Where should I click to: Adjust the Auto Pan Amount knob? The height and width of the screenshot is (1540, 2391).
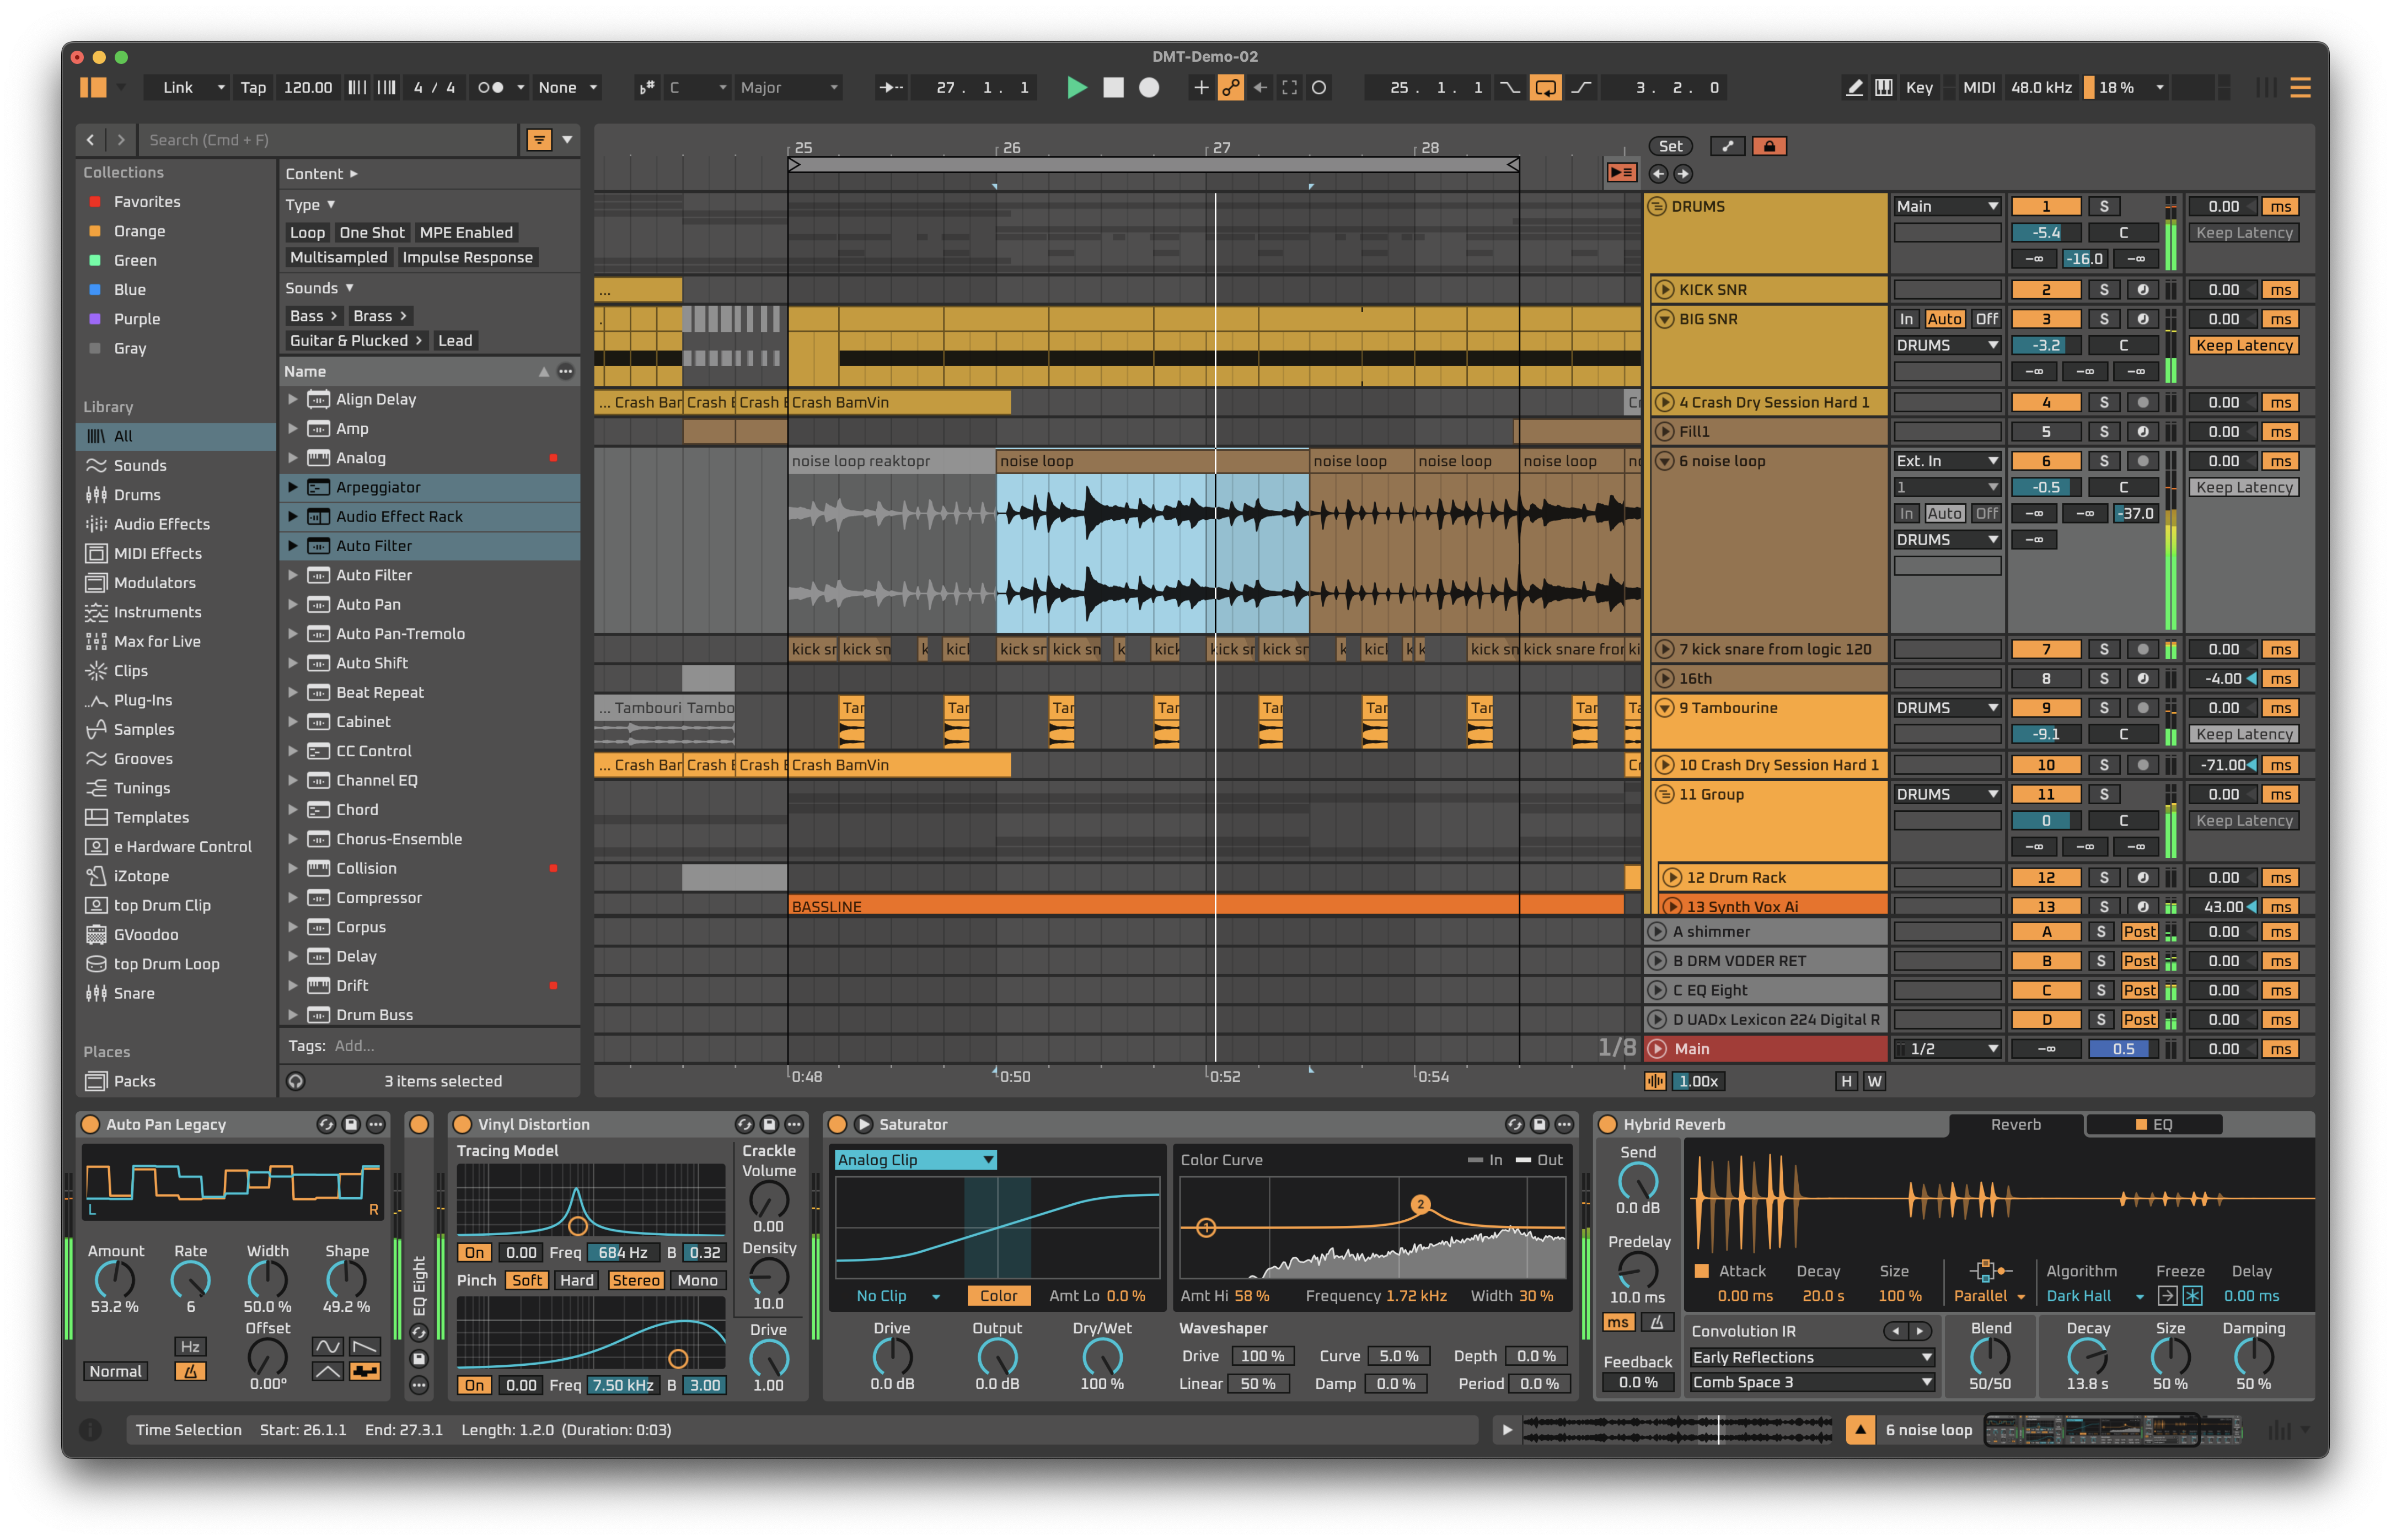tap(115, 1280)
